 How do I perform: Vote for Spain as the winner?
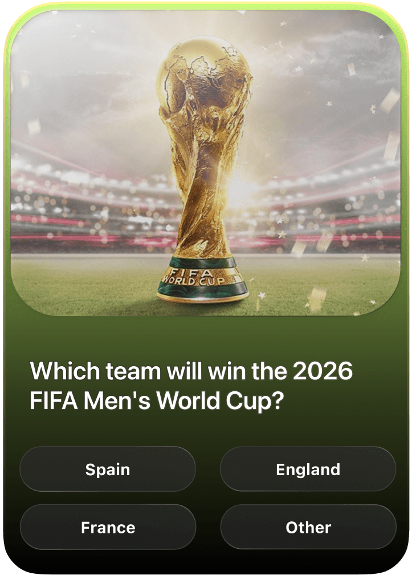click(108, 469)
